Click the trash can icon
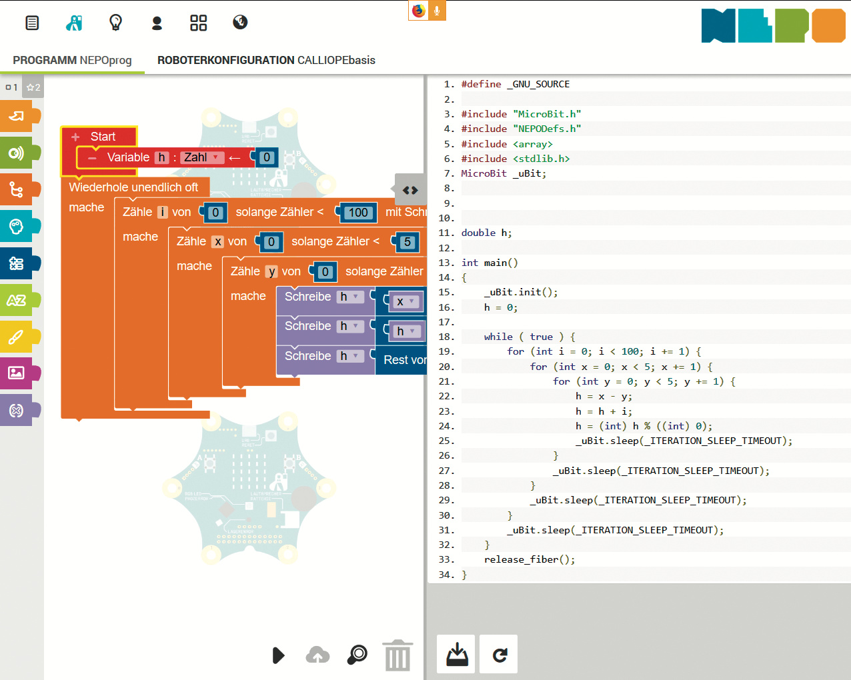This screenshot has width=851, height=680. pos(397,655)
